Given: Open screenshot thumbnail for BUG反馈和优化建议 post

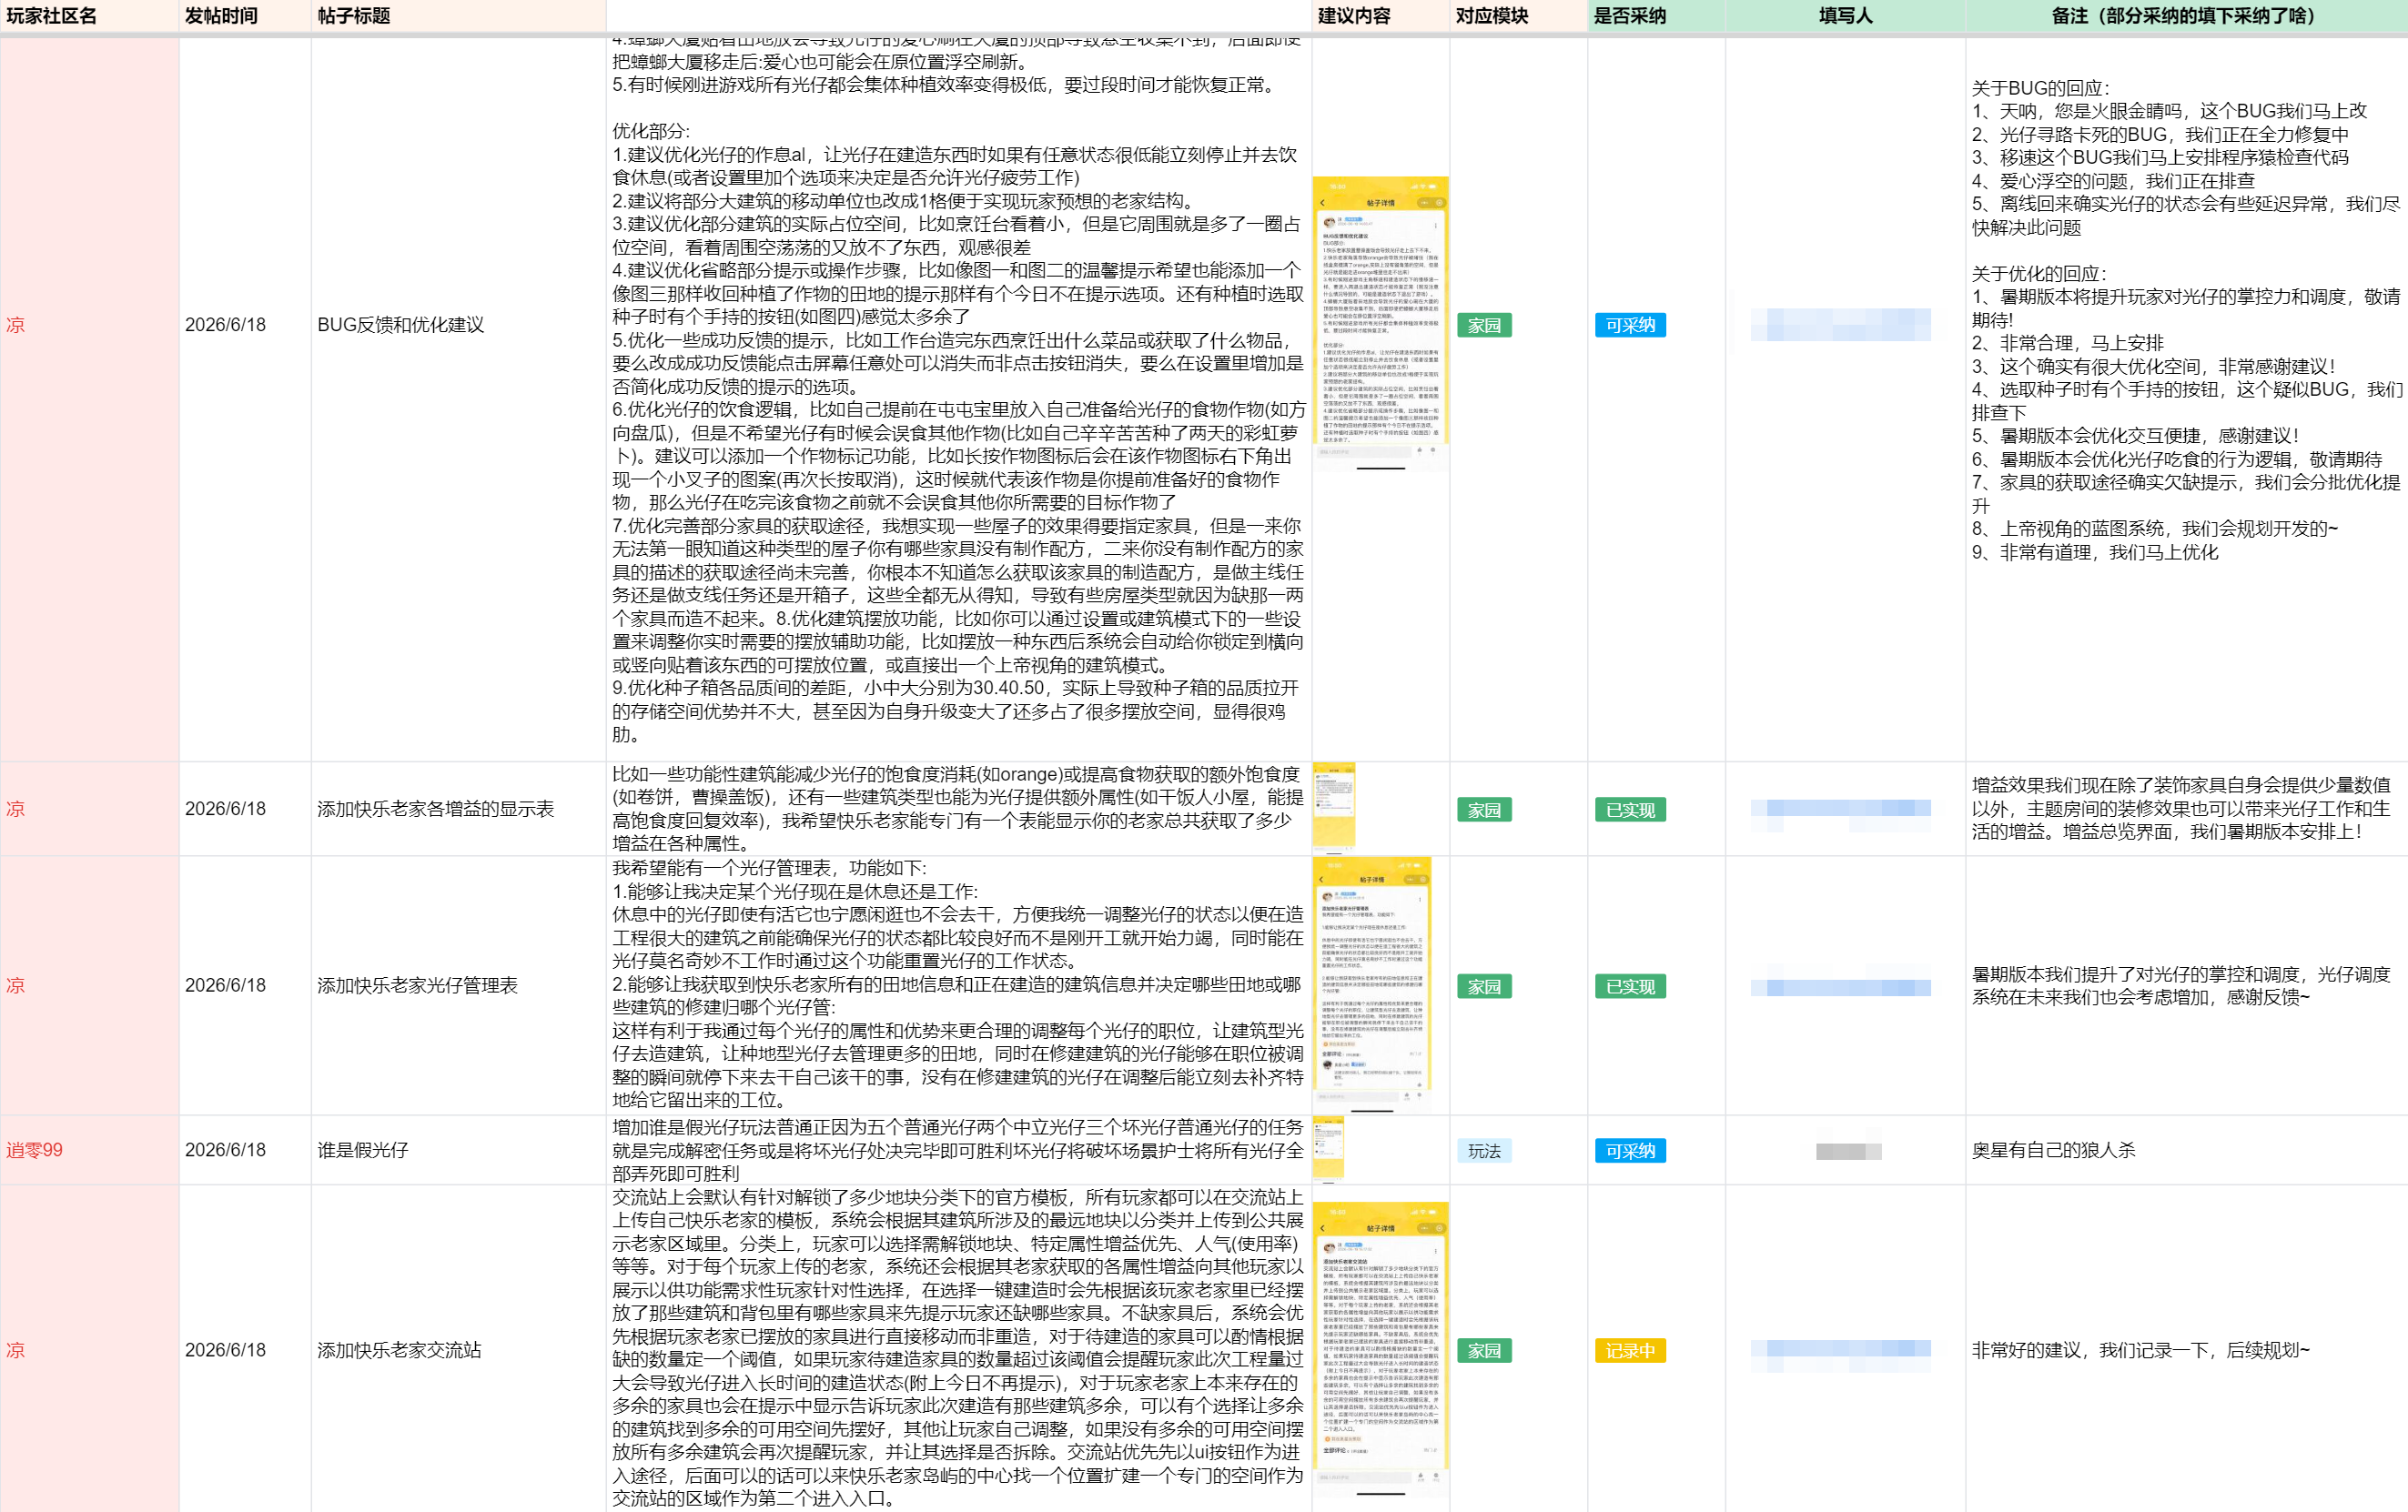Looking at the screenshot, I should coord(1380,324).
